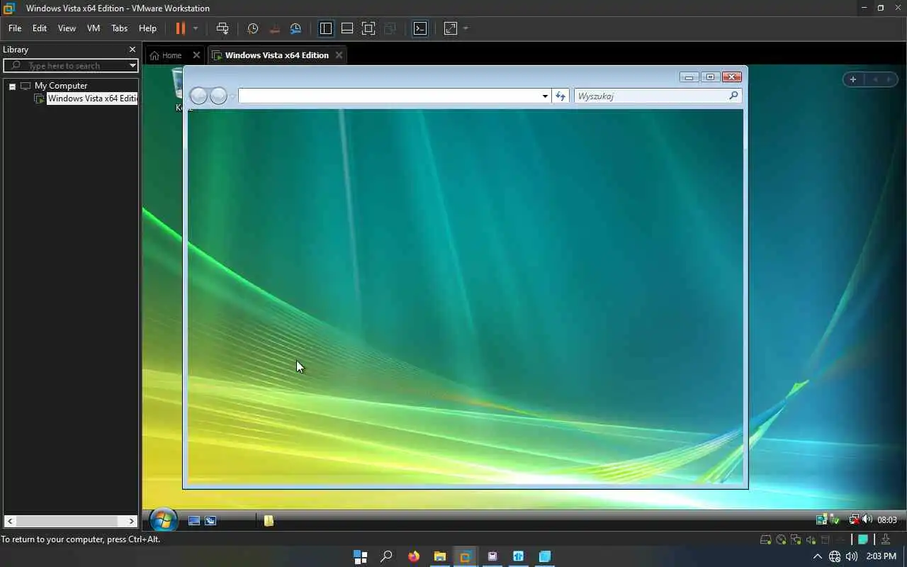The image size is (907, 567).
Task: Close the Library panel
Action: click(132, 50)
